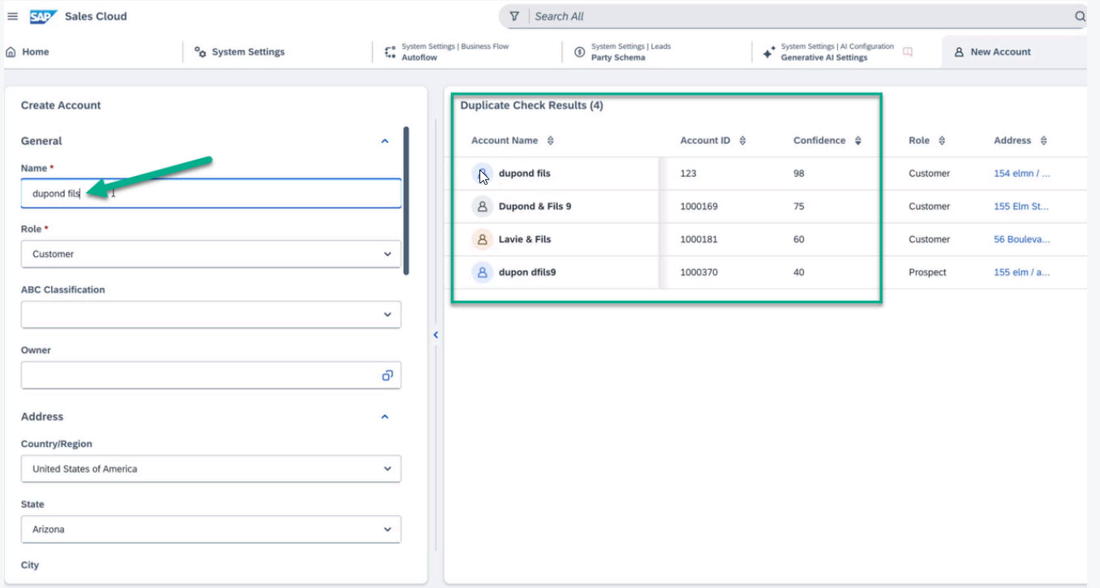Collapse the Address section
1100x588 pixels.
(385, 417)
